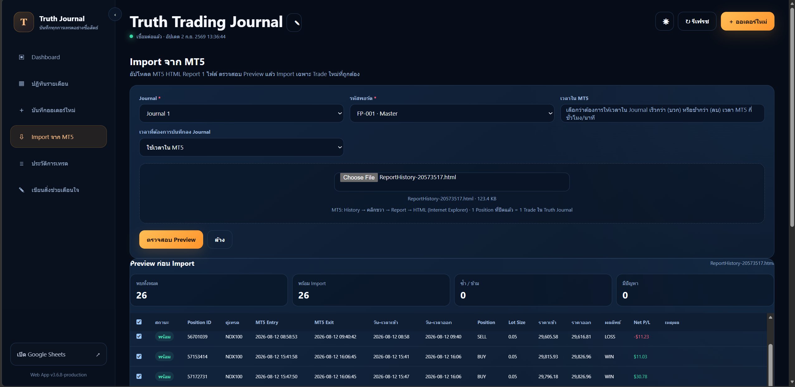Open the Dashboard page
Screen dimensions: 795x387
click(59, 57)
